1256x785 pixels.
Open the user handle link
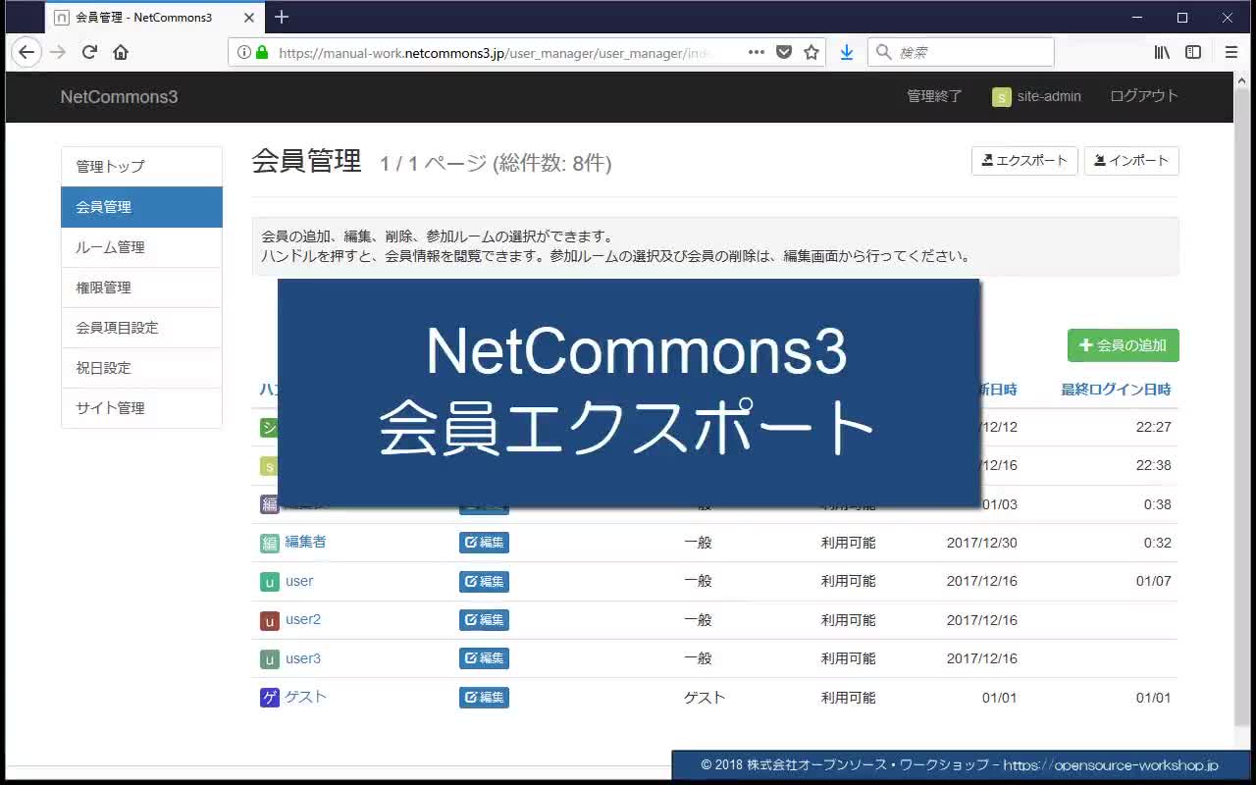click(299, 581)
